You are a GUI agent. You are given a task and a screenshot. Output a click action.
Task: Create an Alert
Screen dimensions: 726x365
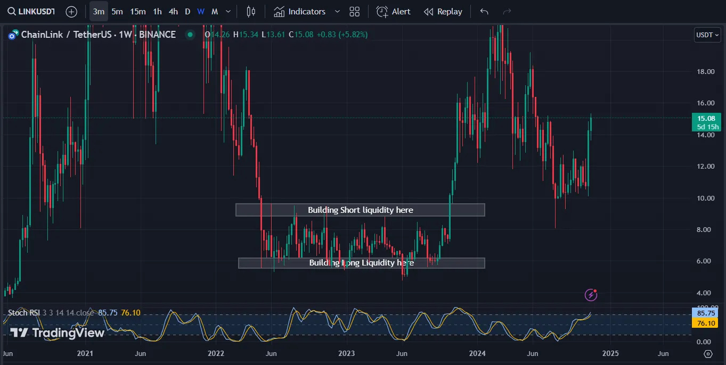(394, 11)
